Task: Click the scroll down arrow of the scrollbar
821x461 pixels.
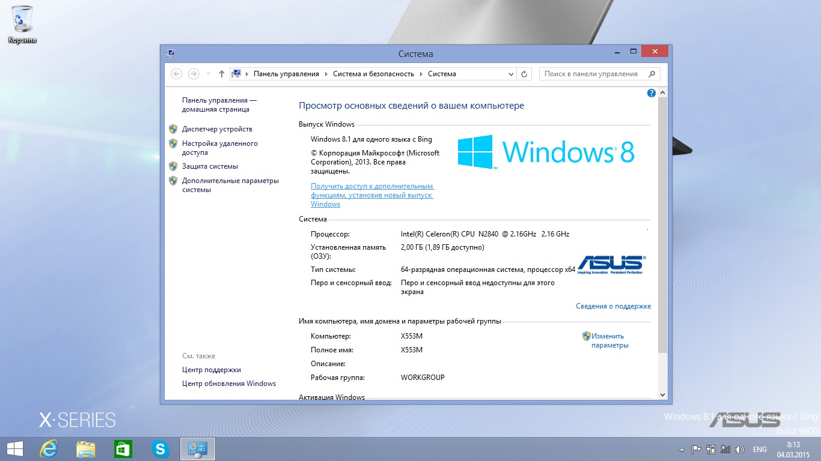Action: tap(662, 394)
